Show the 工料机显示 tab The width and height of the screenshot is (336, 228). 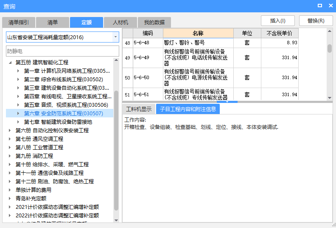pyautogui.click(x=139, y=109)
